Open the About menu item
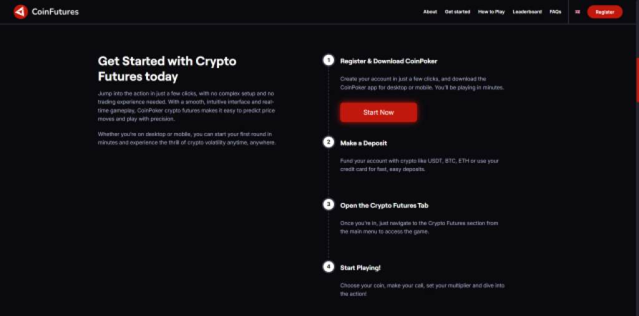Screen dimensions: 639x316 tap(430, 12)
